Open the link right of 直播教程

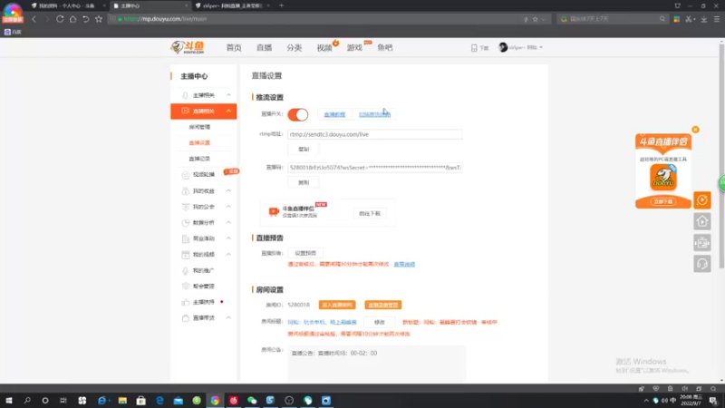click(x=374, y=114)
